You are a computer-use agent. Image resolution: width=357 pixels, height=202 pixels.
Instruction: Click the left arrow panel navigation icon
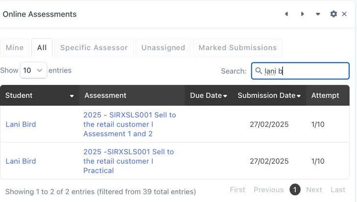tap(286, 14)
